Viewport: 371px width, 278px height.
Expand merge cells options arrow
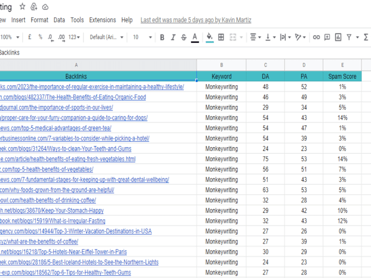click(x=241, y=37)
